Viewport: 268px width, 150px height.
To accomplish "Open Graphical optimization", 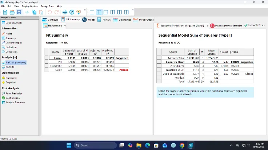I will coord(9,82).
